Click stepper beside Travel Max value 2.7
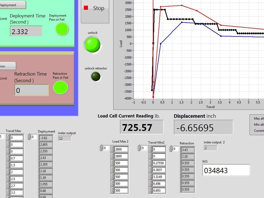264x198 pixels. point(8,186)
